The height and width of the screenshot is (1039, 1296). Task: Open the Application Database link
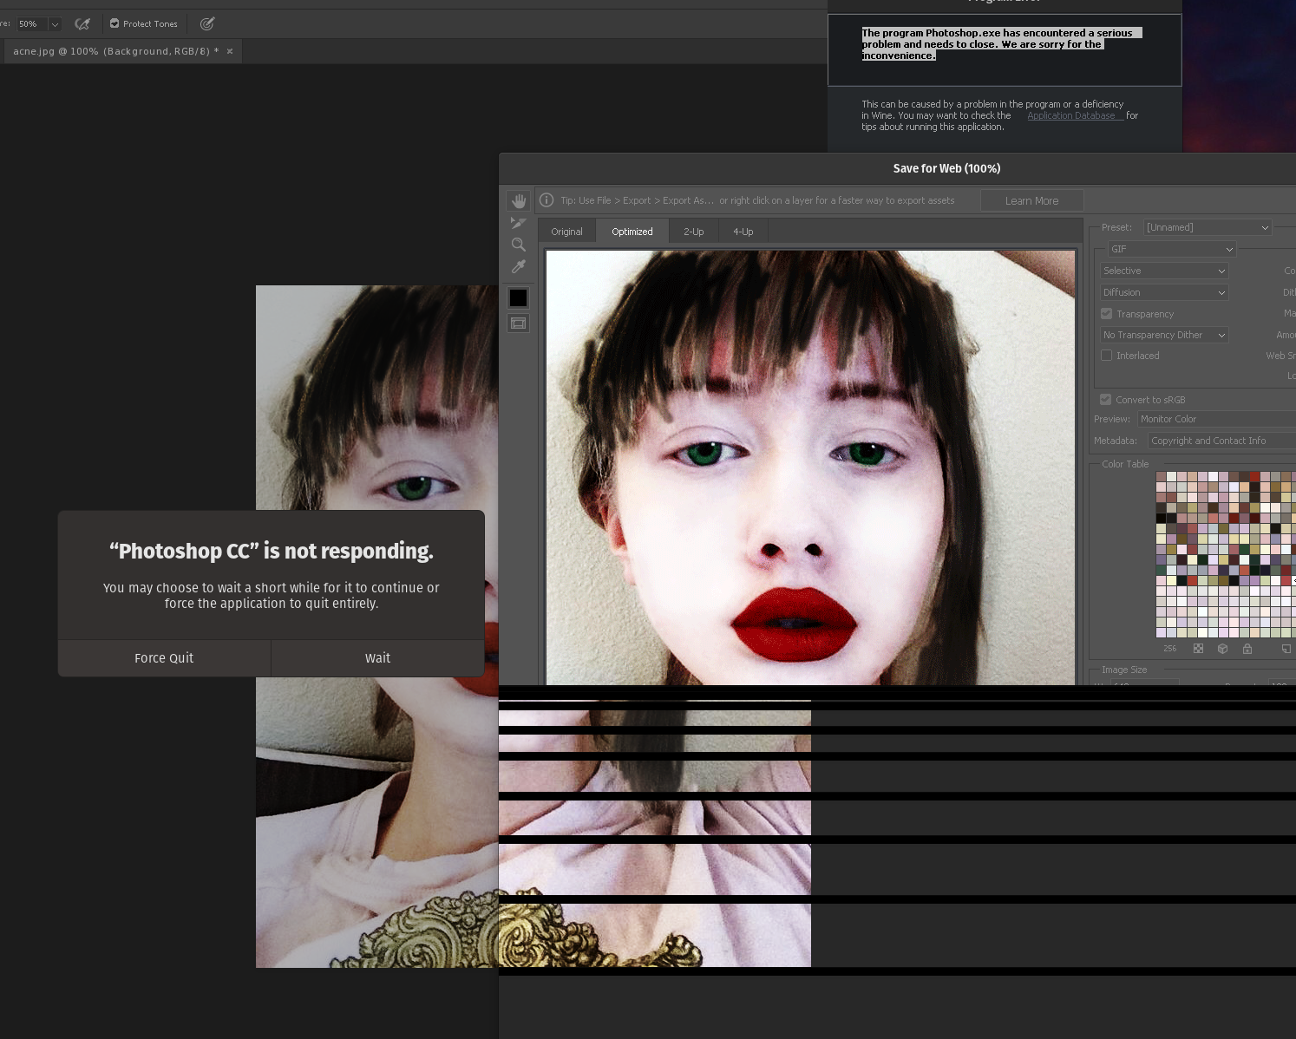pyautogui.click(x=1071, y=115)
